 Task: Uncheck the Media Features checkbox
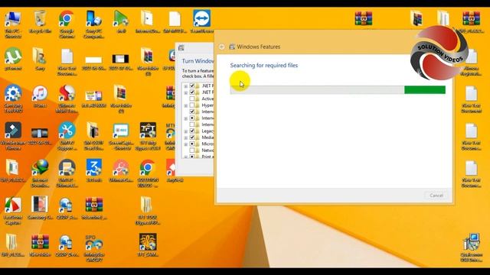coord(192,137)
